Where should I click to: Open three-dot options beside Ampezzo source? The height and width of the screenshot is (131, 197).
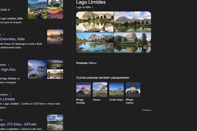[x=10, y=95]
